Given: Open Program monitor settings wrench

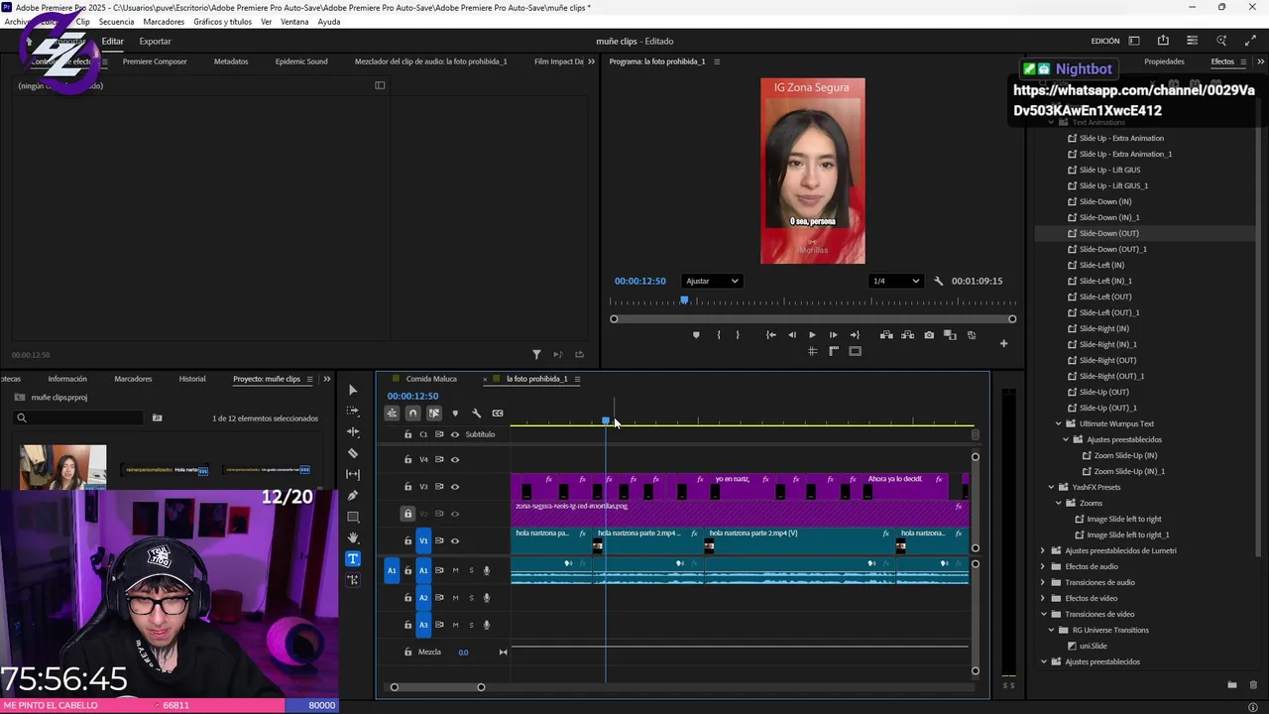Looking at the screenshot, I should (939, 282).
